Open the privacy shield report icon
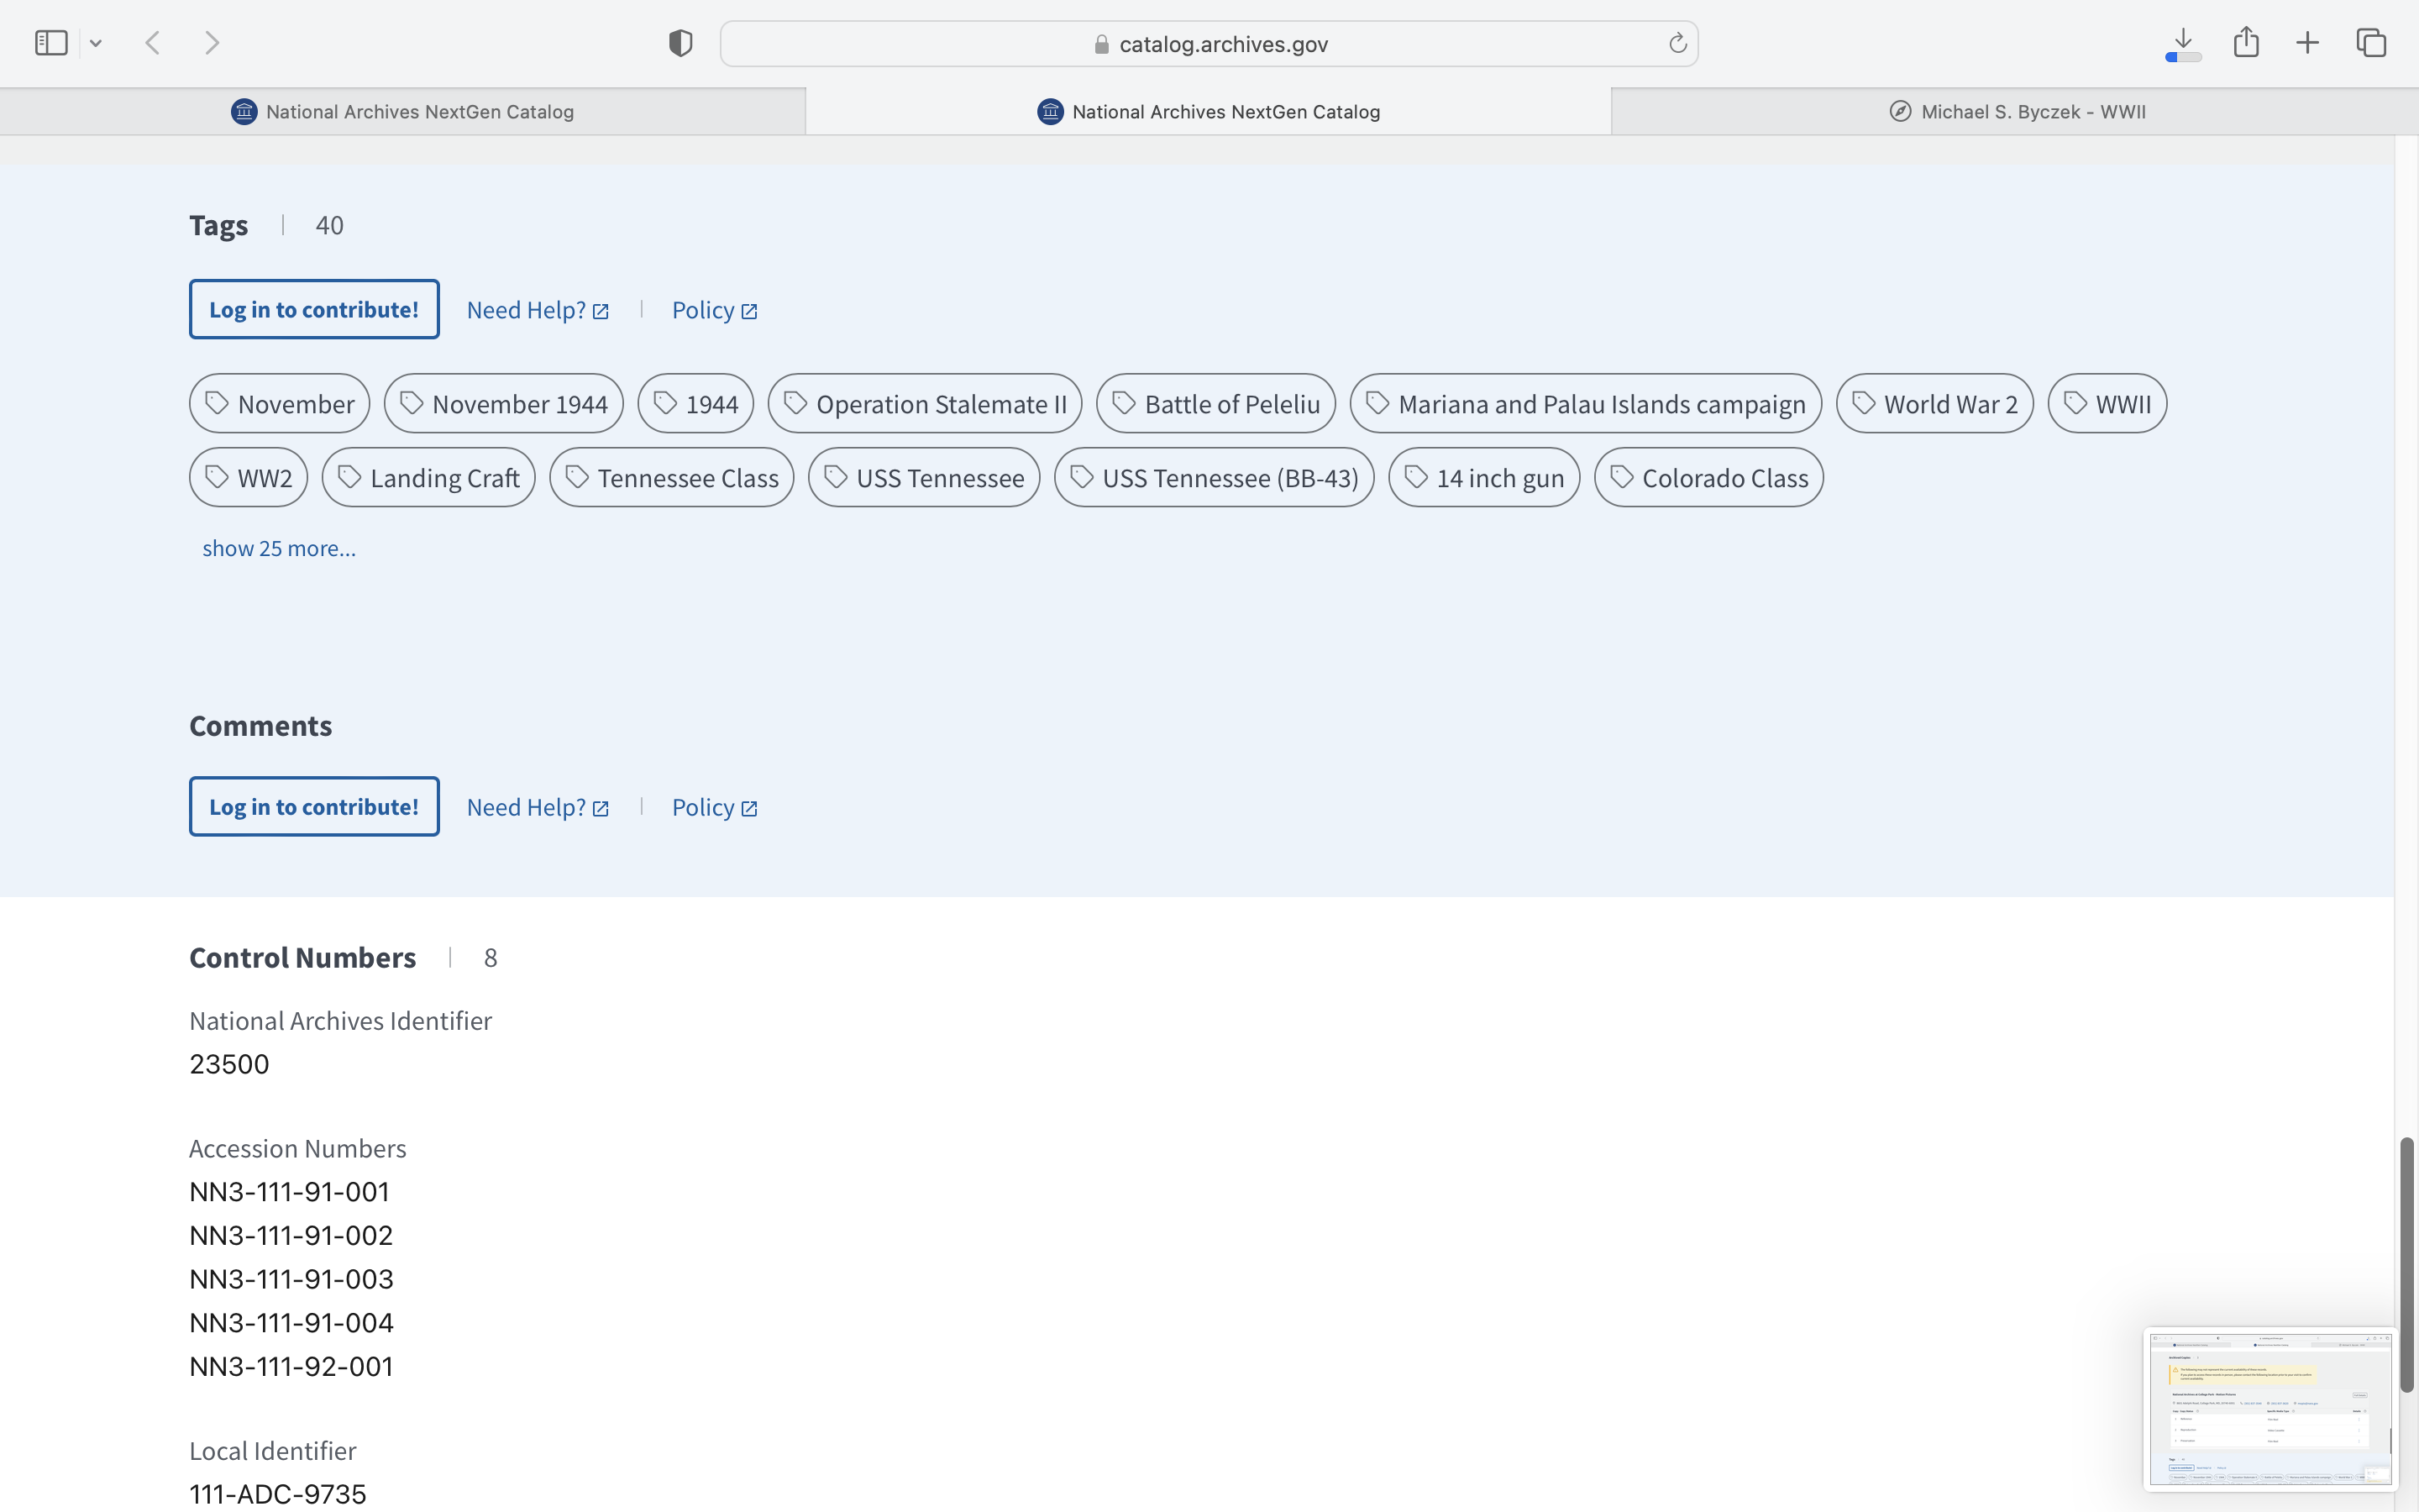The image size is (2419, 1512). coord(680,43)
